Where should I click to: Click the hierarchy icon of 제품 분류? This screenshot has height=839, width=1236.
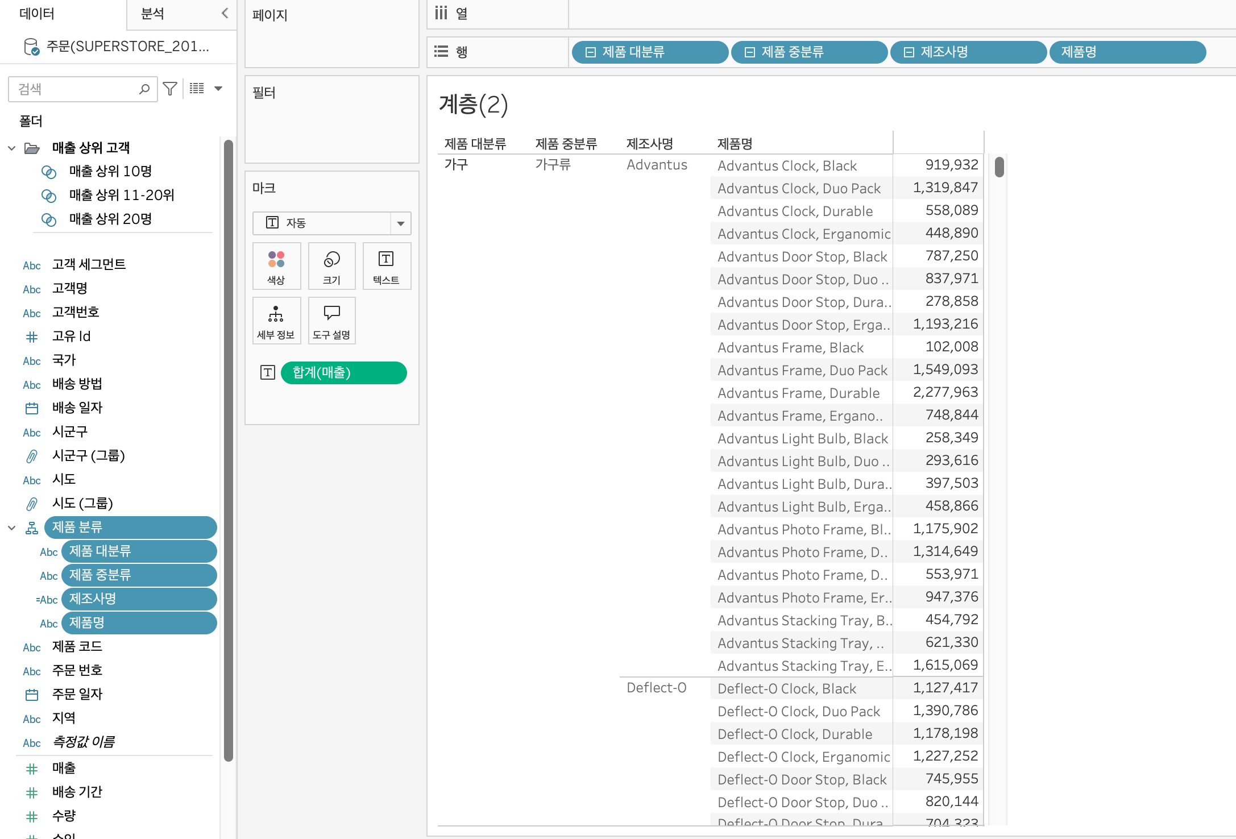coord(32,528)
